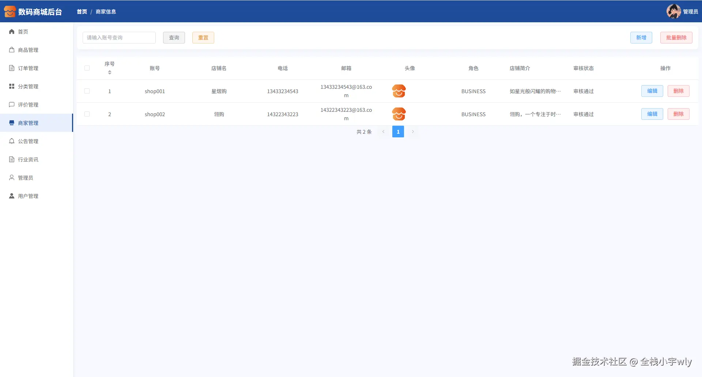The width and height of the screenshot is (702, 377).
Task: Click shop002's avatar image
Action: coord(399,114)
